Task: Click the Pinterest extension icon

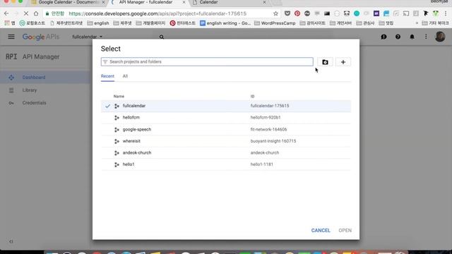Action: click(x=297, y=13)
